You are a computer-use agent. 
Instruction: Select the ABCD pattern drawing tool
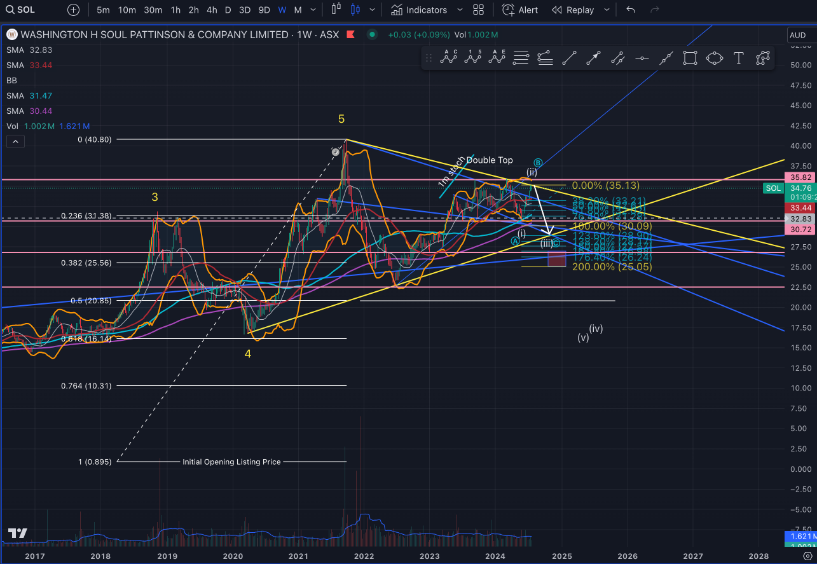pyautogui.click(x=450, y=58)
